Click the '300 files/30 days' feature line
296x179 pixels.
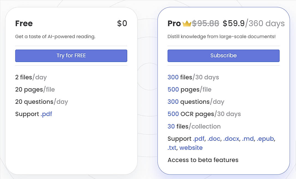click(x=193, y=77)
